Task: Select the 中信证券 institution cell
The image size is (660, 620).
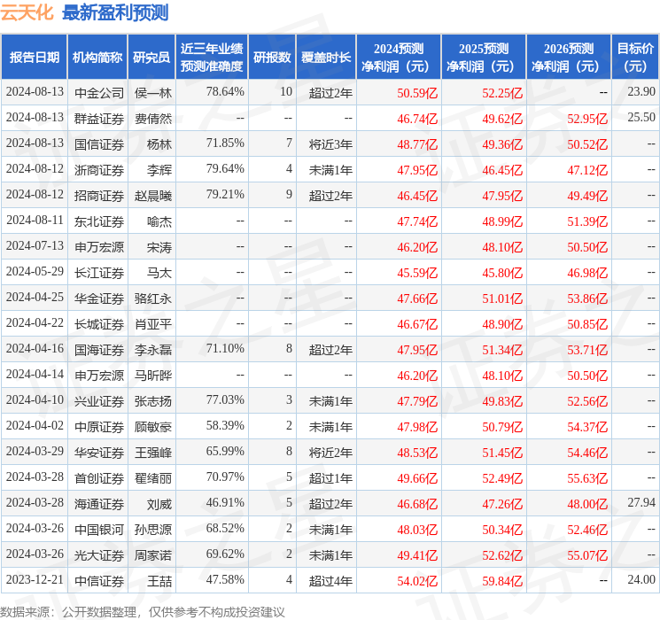Action: pyautogui.click(x=99, y=581)
